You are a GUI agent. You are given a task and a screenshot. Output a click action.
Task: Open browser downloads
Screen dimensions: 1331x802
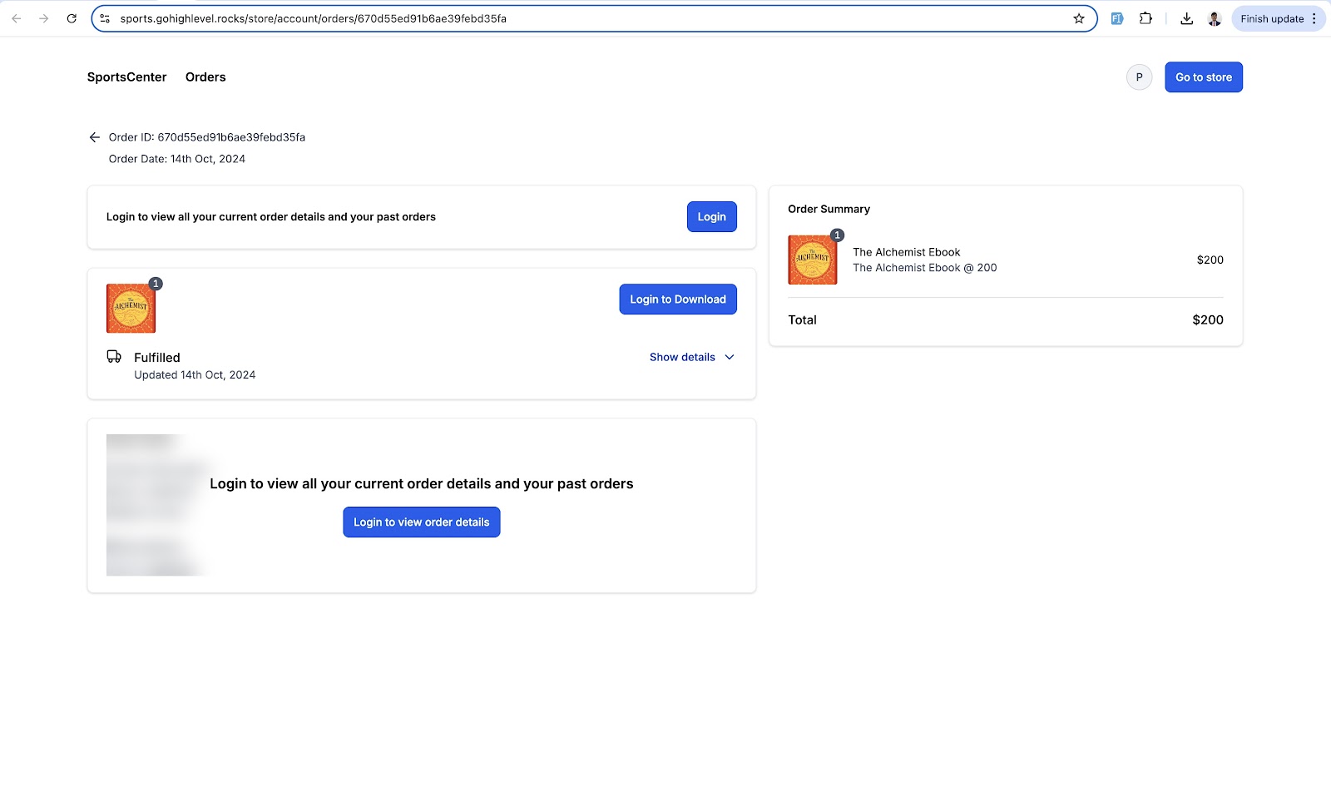pyautogui.click(x=1187, y=18)
